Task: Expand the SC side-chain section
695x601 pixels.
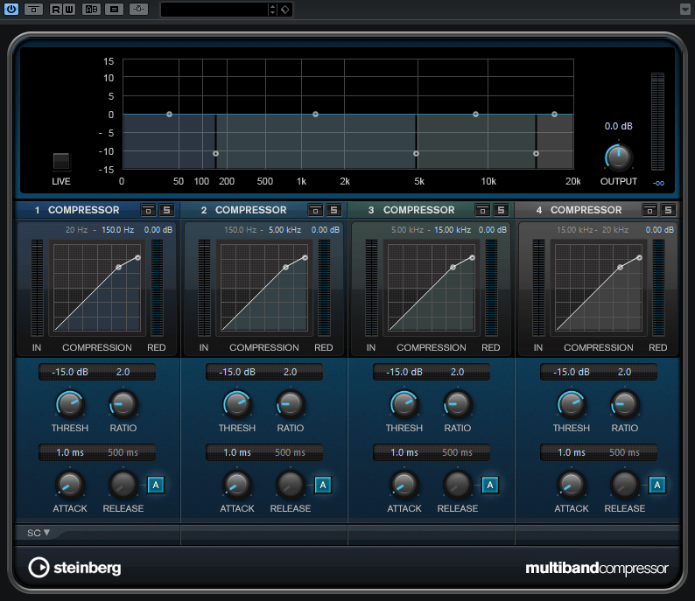Action: tap(39, 533)
